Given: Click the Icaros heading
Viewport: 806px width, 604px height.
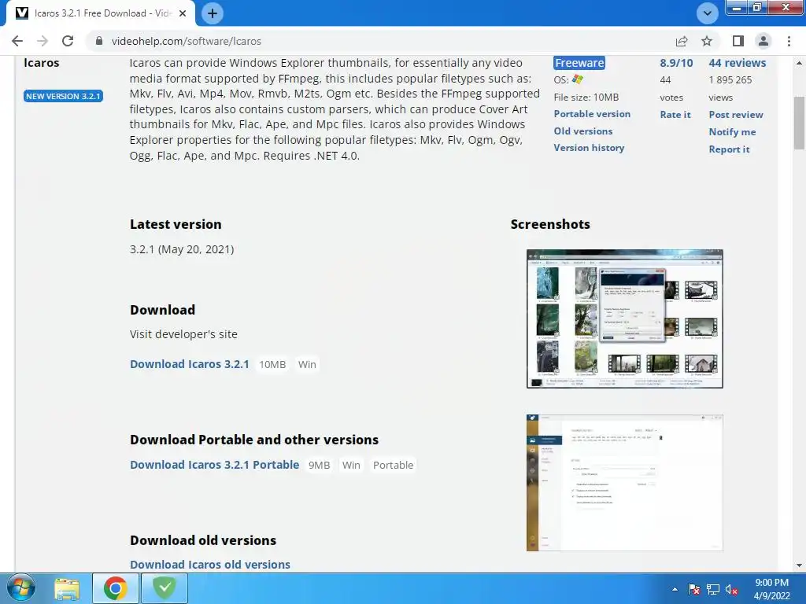Looking at the screenshot, I should coord(42,63).
